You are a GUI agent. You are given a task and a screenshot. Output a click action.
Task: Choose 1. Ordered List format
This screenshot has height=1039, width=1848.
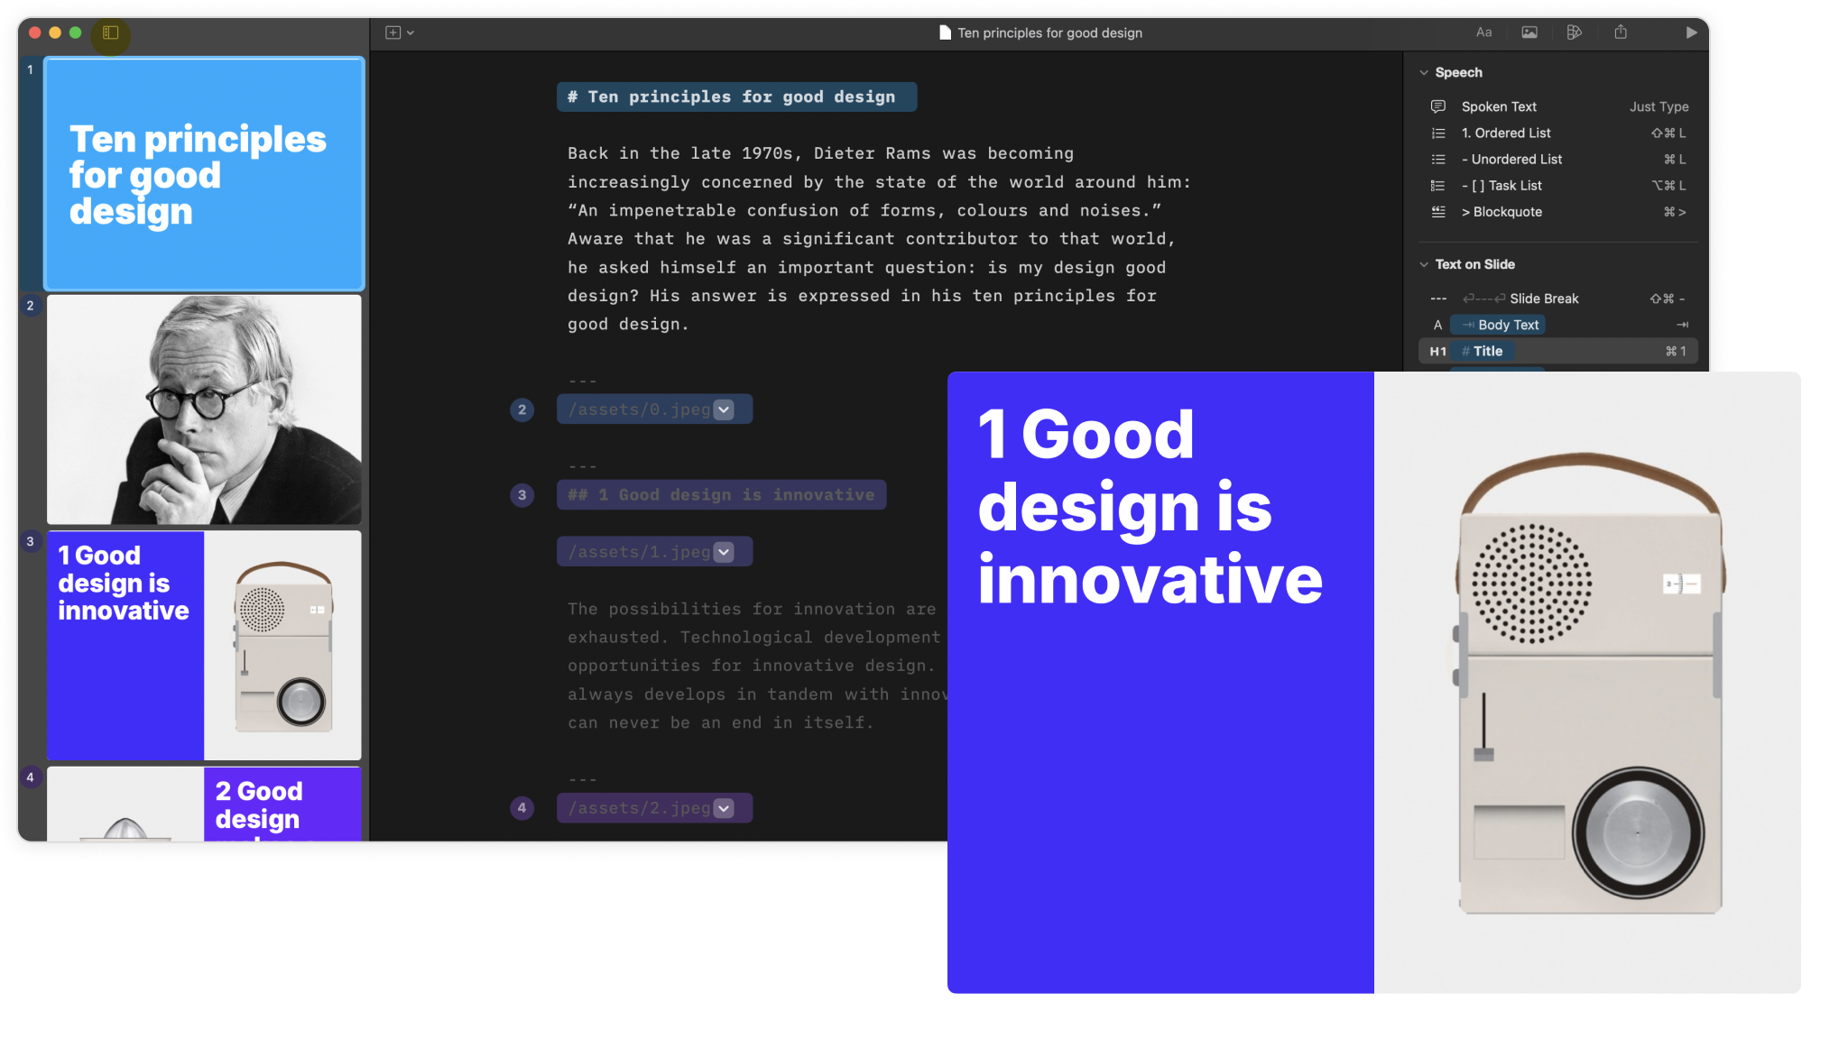[1558, 133]
